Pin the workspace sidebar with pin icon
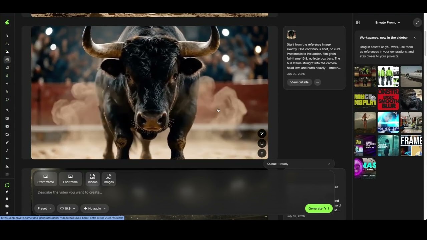The image size is (427, 240). tap(417, 22)
